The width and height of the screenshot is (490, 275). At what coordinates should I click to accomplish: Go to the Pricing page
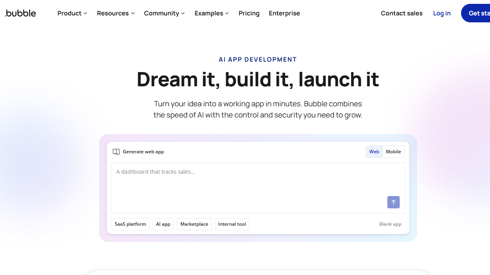249,13
